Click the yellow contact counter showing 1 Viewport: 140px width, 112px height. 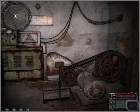[x=31, y=17]
